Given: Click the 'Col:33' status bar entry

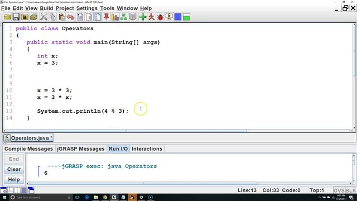Looking at the screenshot, I should (x=271, y=190).
